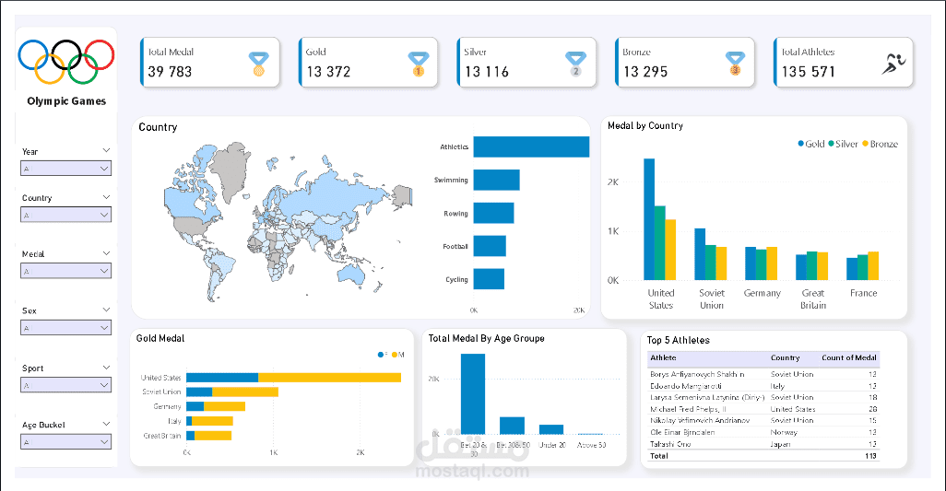Click the France label in Medal by Country
The width and height of the screenshot is (946, 491).
coord(863,293)
